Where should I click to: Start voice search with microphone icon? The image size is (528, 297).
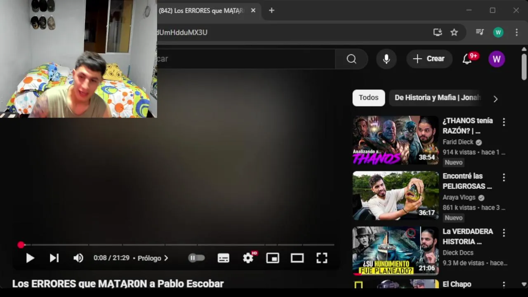pos(386,59)
